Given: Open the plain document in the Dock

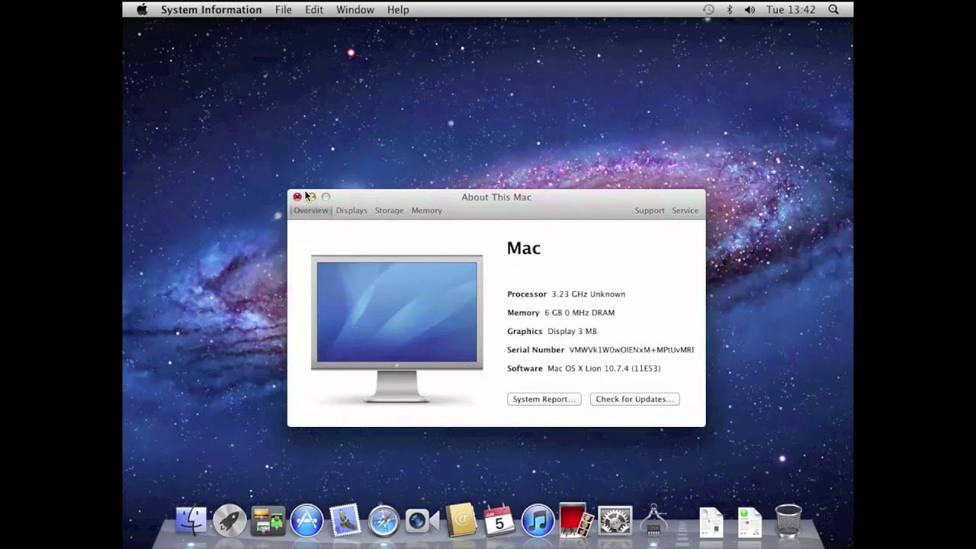Looking at the screenshot, I should pos(711,522).
